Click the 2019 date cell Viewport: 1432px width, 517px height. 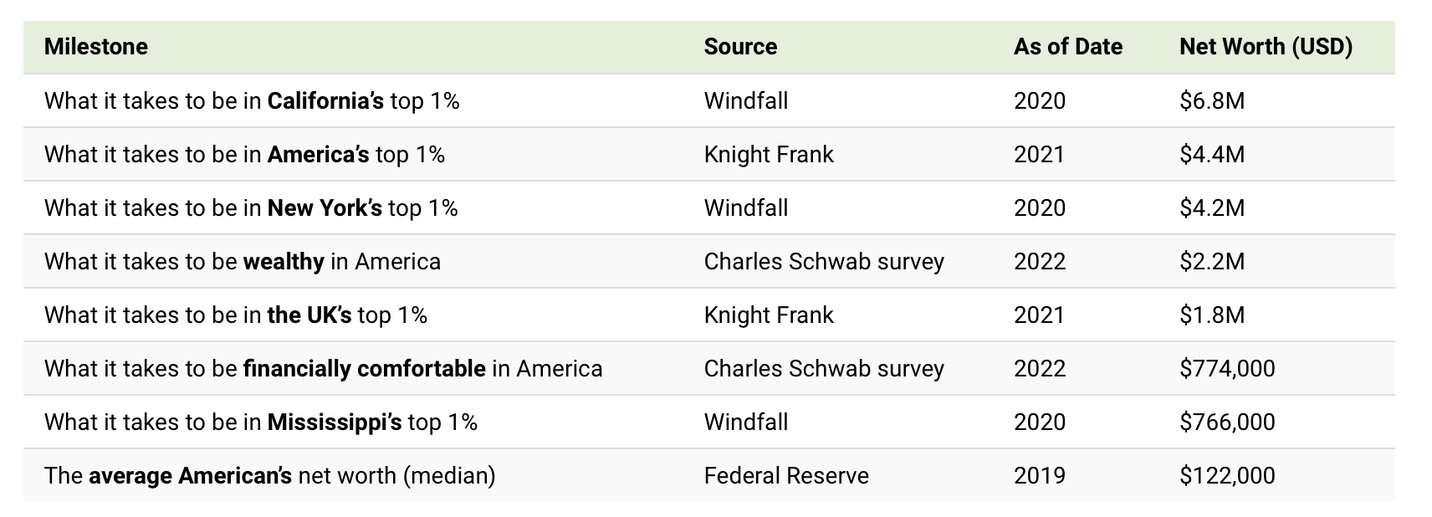tap(1040, 476)
